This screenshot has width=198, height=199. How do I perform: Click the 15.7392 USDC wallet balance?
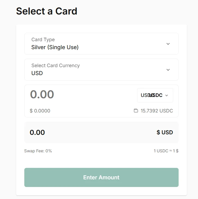[157, 111]
